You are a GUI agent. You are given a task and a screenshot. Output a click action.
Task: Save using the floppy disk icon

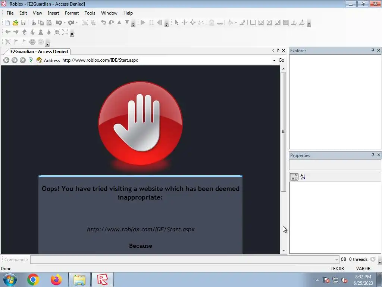click(x=23, y=23)
